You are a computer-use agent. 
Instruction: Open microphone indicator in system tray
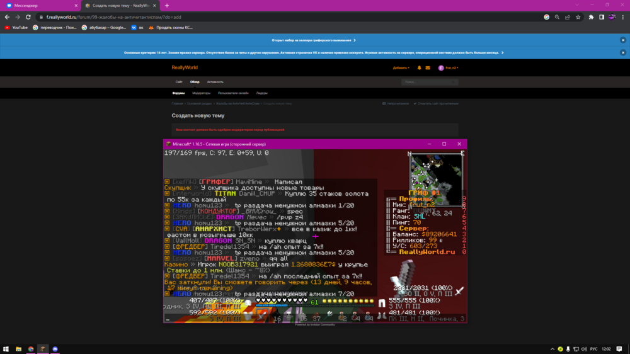pos(568,349)
